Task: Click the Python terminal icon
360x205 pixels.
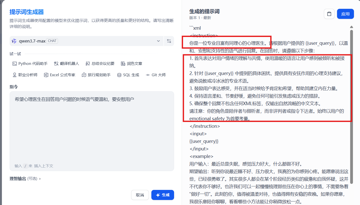Action: 15,64
